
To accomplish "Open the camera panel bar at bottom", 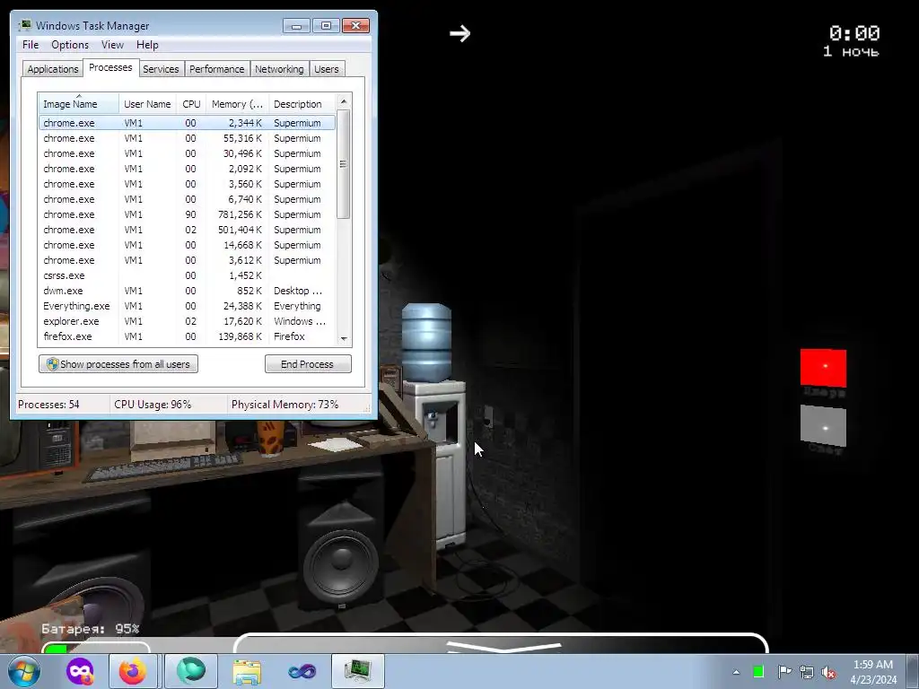I will (x=501, y=642).
